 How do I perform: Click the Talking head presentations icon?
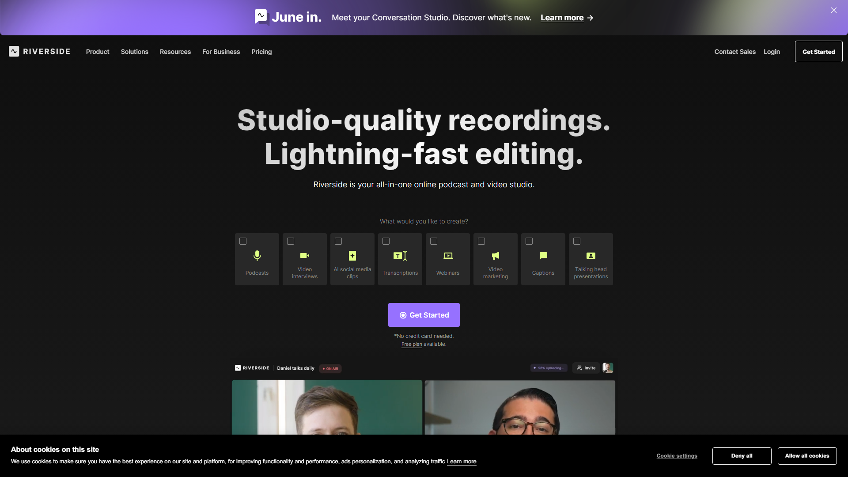pos(591,256)
